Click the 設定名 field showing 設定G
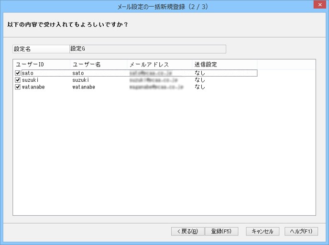329x245 pixels. 148,49
